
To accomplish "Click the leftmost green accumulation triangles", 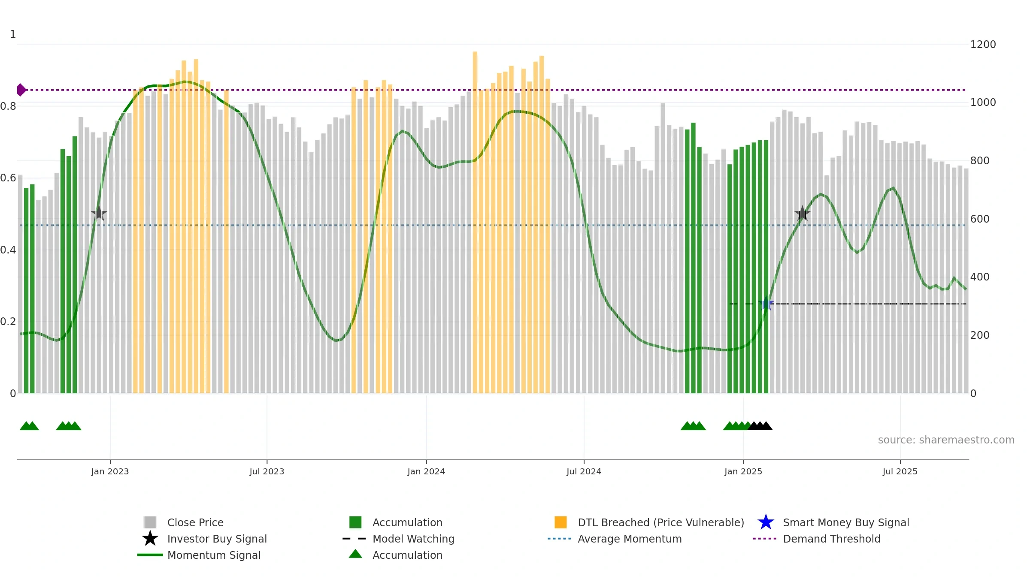I will [x=29, y=426].
